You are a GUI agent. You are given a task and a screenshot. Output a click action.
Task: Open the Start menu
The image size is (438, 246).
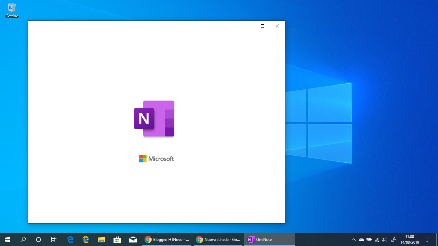(x=7, y=239)
